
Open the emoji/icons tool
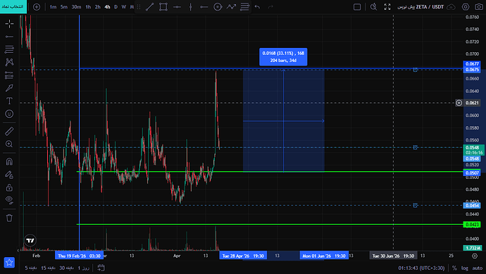(9, 113)
